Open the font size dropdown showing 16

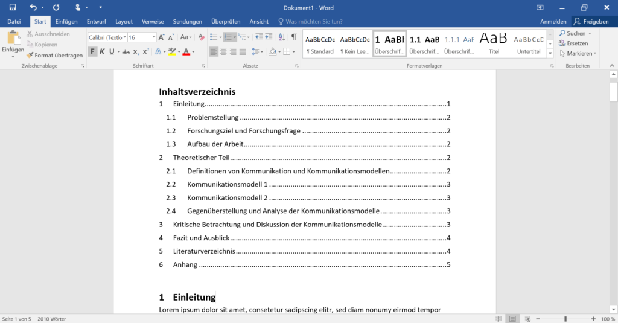click(x=154, y=37)
